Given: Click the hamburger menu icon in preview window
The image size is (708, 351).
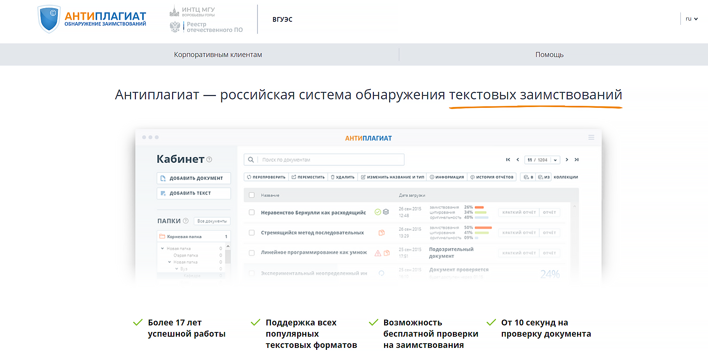Looking at the screenshot, I should (x=591, y=137).
